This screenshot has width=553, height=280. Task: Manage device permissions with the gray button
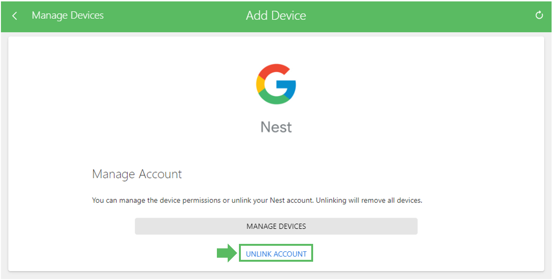pyautogui.click(x=276, y=226)
